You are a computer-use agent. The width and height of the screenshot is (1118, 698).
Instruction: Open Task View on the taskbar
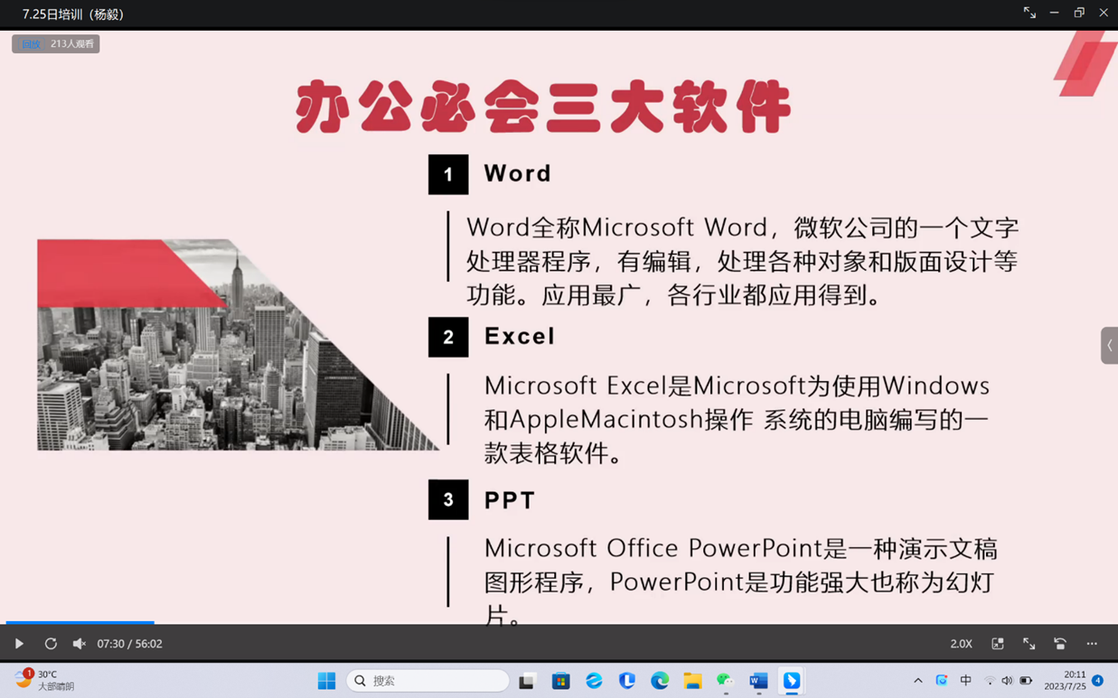[527, 681]
